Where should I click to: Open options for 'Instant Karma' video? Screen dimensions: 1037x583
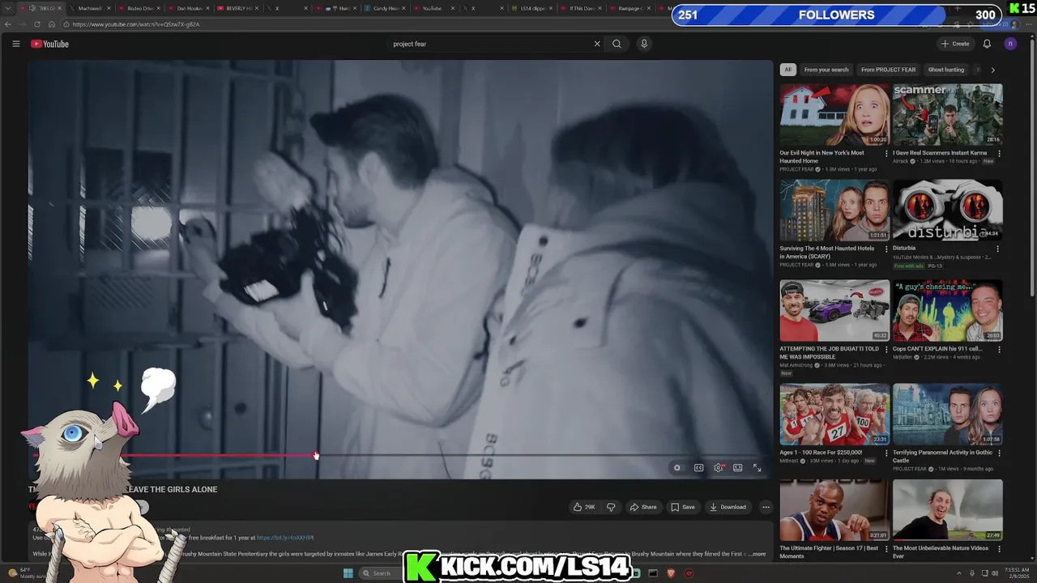tap(999, 153)
